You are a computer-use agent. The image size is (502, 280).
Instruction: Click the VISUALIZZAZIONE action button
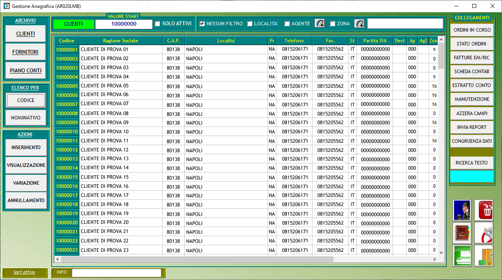point(26,165)
